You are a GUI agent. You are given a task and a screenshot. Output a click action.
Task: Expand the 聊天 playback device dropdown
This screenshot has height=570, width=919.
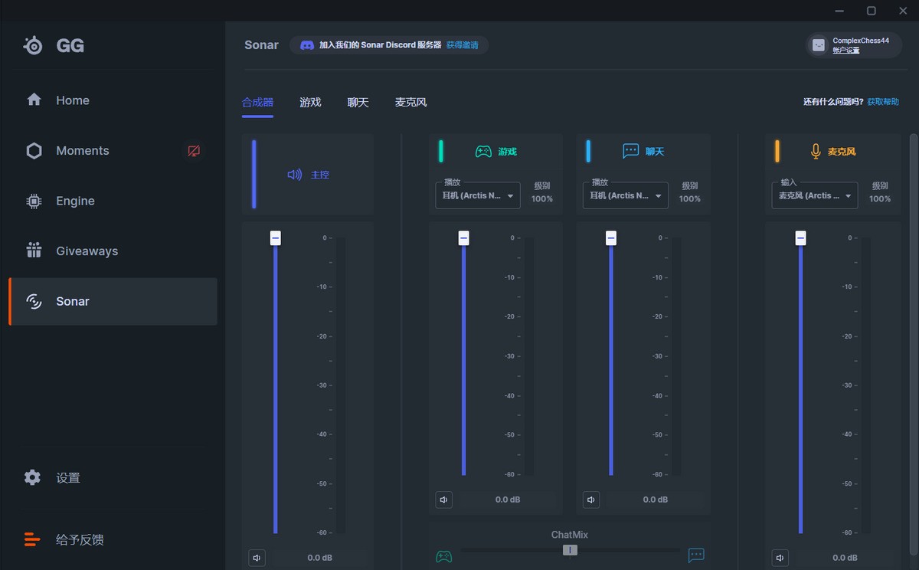(x=625, y=195)
